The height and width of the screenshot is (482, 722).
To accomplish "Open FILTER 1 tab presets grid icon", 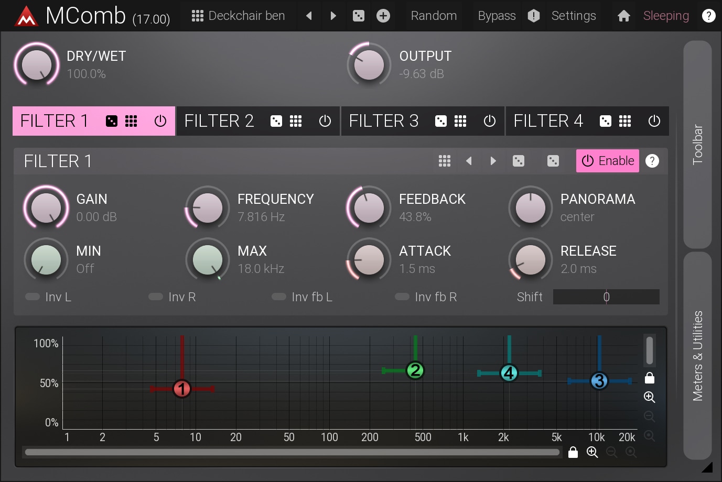I will coord(131,121).
